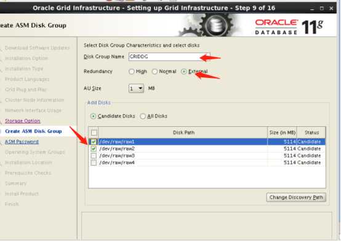This screenshot has height=241, width=341.
Task: Click Candidate status of /dev/raw/raw4 row
Action: coord(309,163)
